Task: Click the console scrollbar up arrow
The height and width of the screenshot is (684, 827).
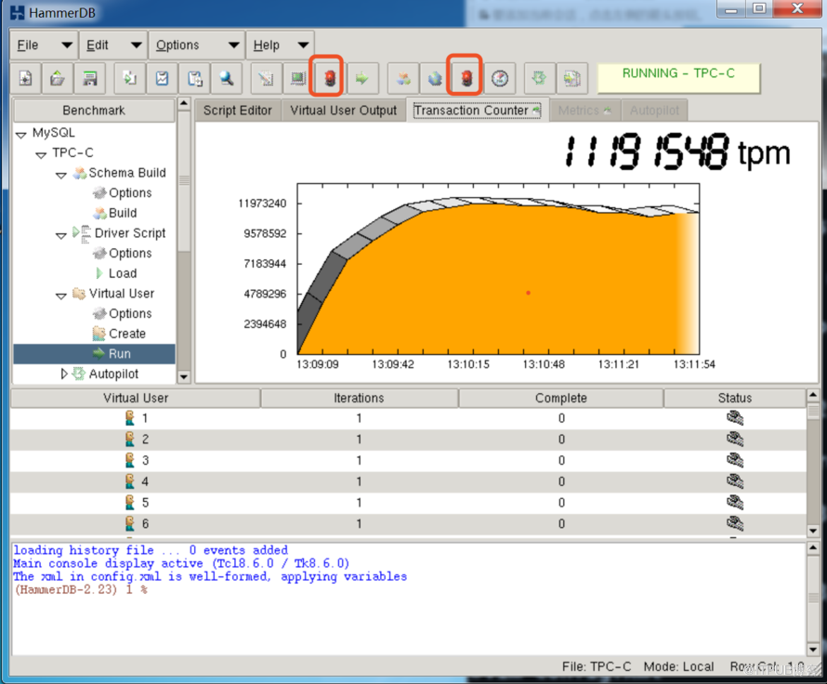Action: (x=813, y=548)
